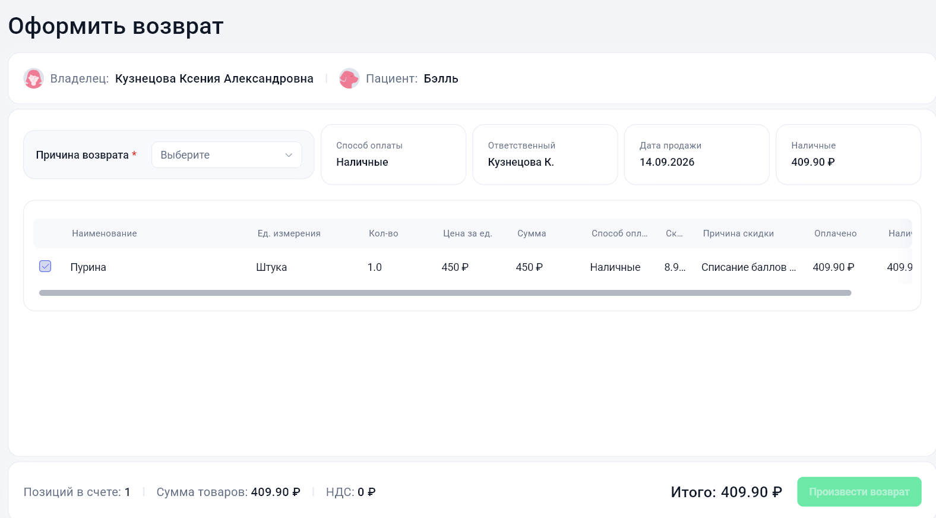The width and height of the screenshot is (936, 518).
Task: Click the НДС: 0 ₽ footer entry
Action: point(350,492)
